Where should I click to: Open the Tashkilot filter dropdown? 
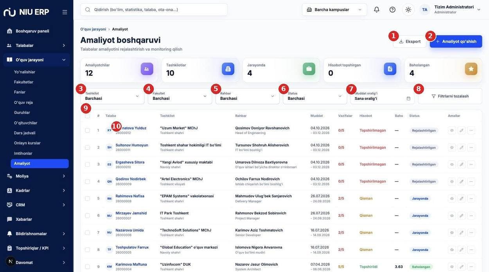point(112,96)
